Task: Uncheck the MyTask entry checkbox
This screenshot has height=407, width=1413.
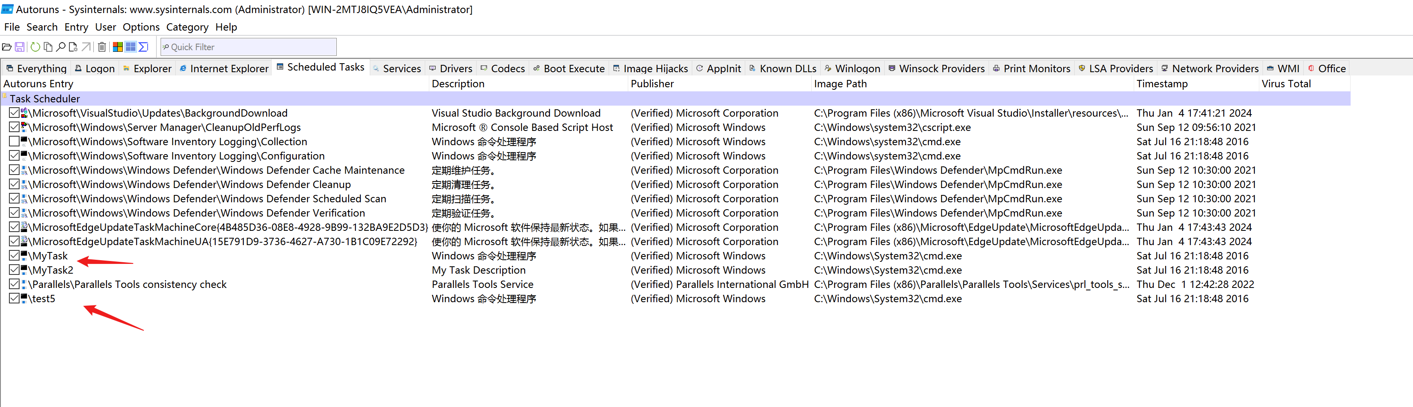Action: pyautogui.click(x=14, y=256)
